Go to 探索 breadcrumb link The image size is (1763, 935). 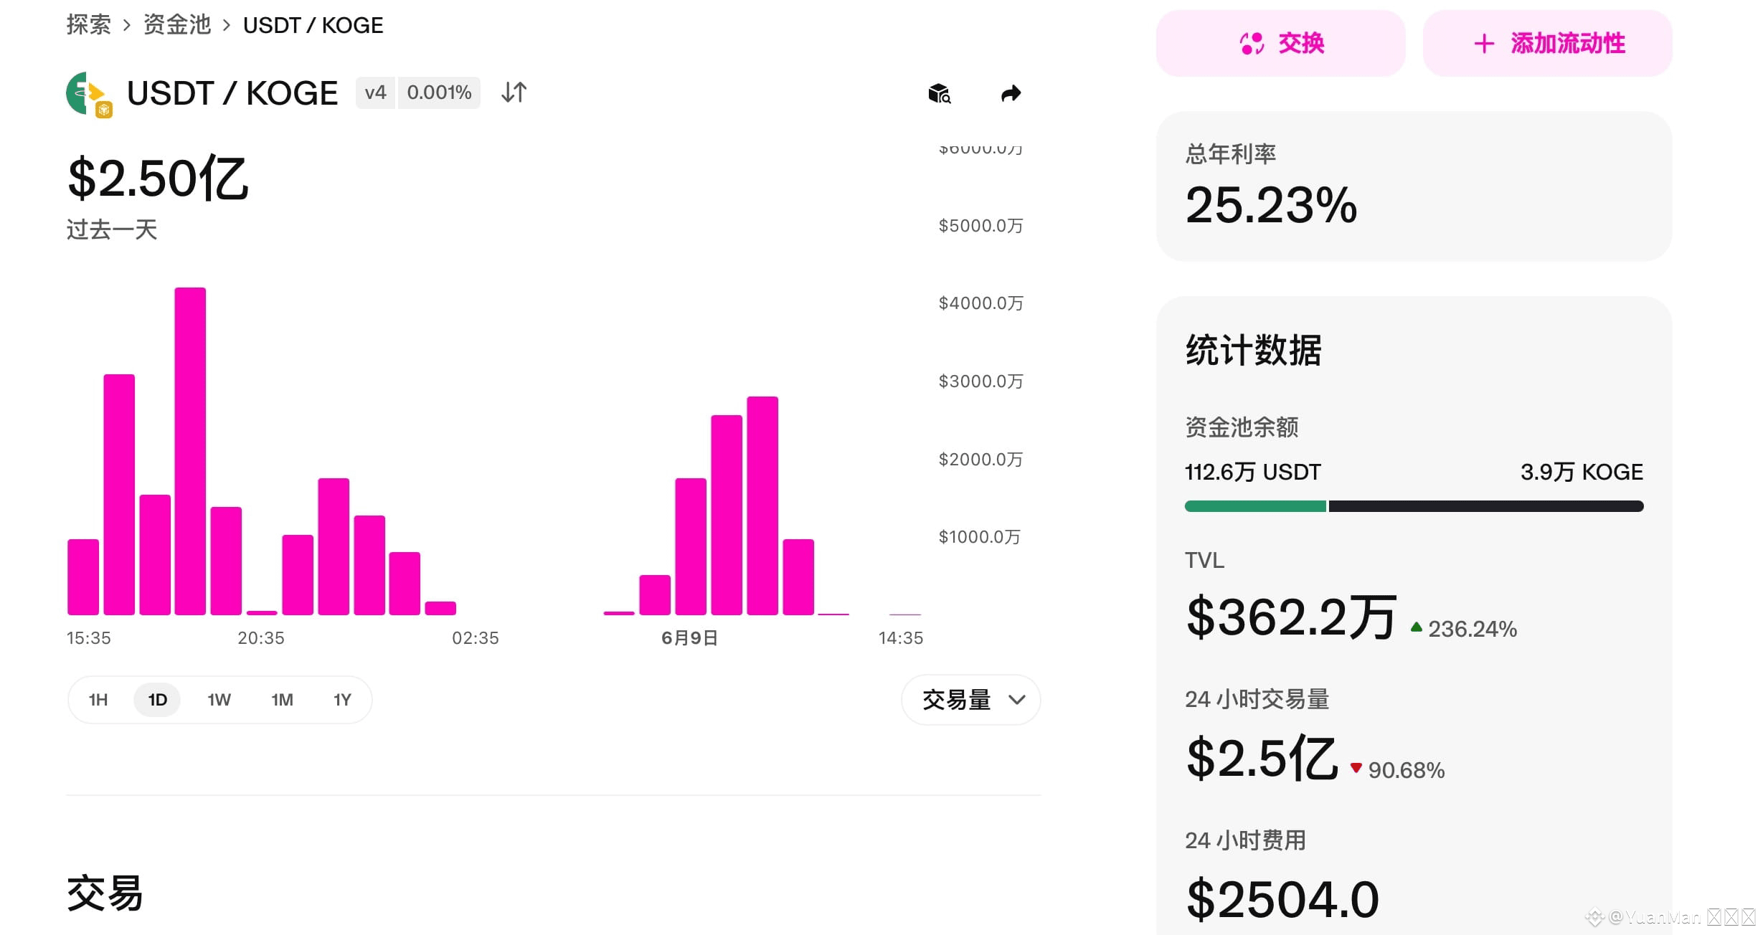point(88,25)
